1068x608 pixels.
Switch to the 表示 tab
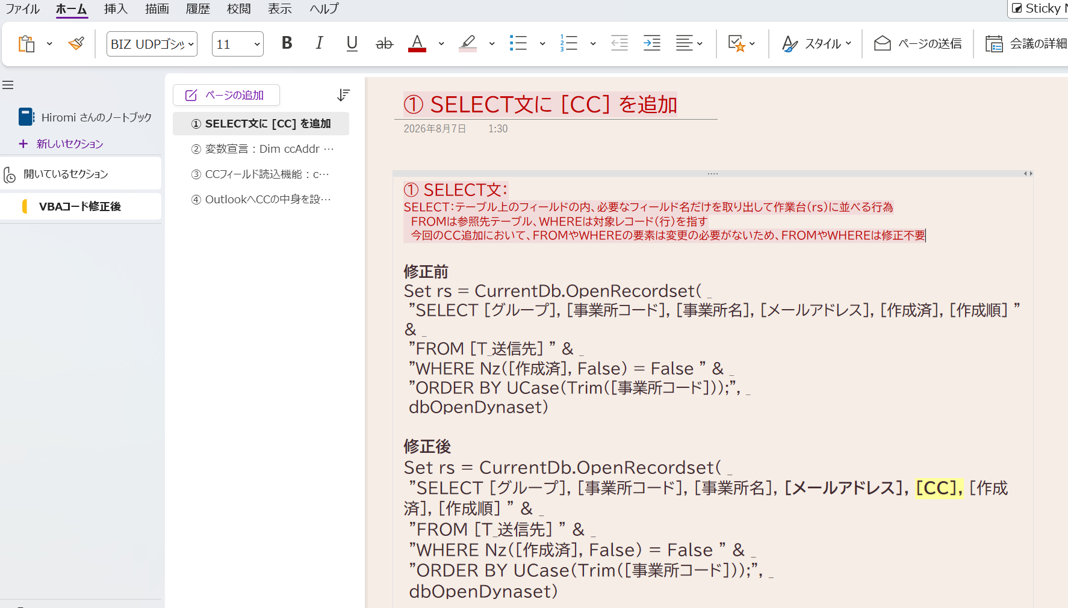pos(279,9)
